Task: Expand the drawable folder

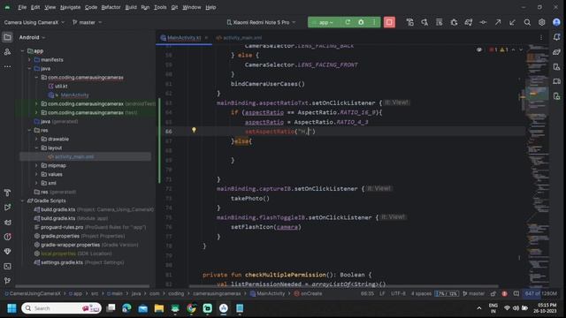Action: 36,139
